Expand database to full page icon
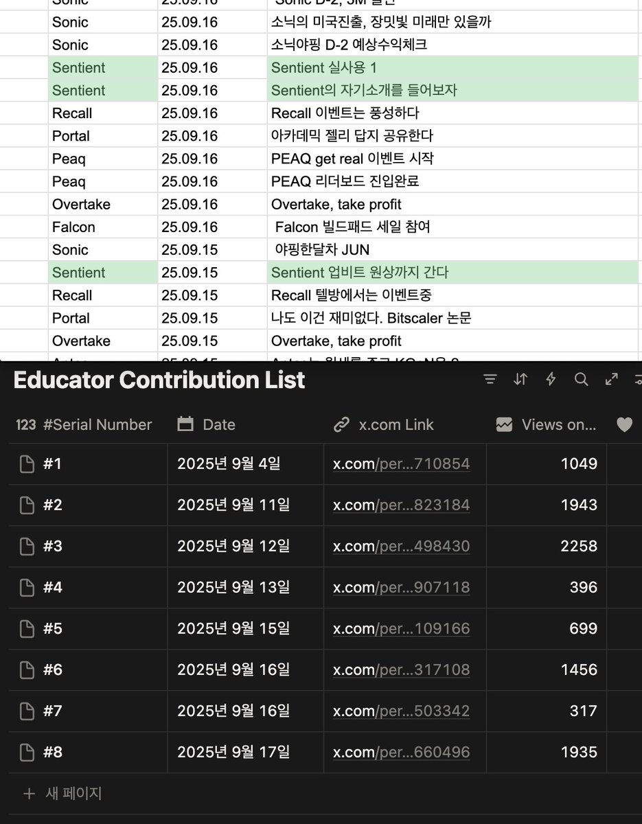Screen dimensions: 642x824 612,380
